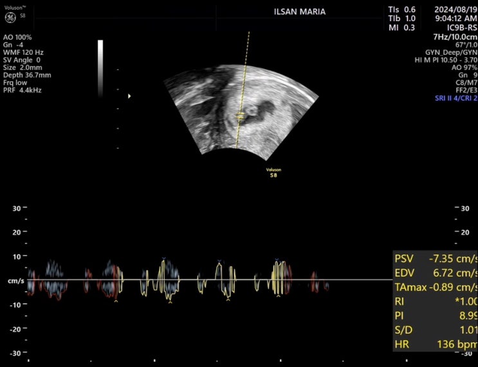Click the blue SRI II 4/CRI 2 text
Image resolution: width=478 pixels, height=367 pixels.
[x=456, y=98]
